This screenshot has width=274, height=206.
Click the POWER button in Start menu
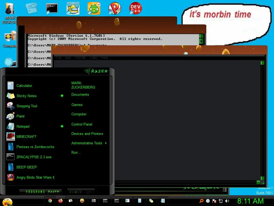click(x=81, y=192)
